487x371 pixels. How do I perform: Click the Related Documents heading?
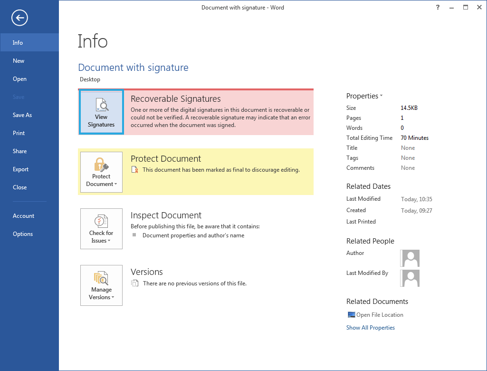pos(377,302)
